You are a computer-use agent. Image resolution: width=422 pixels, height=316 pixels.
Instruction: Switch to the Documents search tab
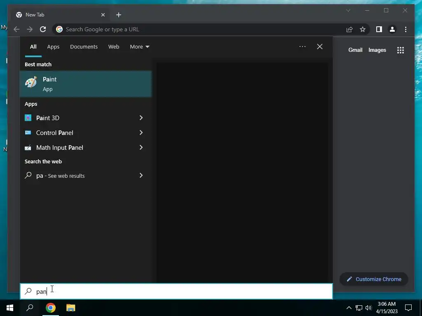[84, 47]
